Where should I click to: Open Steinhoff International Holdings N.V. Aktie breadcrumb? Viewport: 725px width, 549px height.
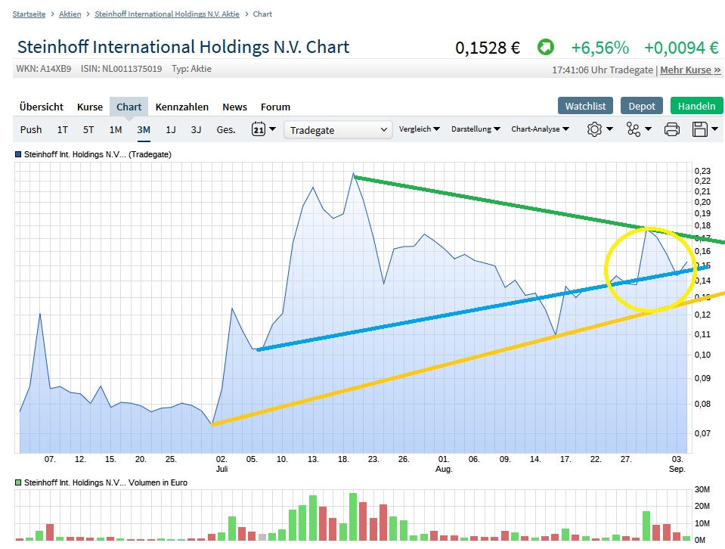tap(167, 14)
